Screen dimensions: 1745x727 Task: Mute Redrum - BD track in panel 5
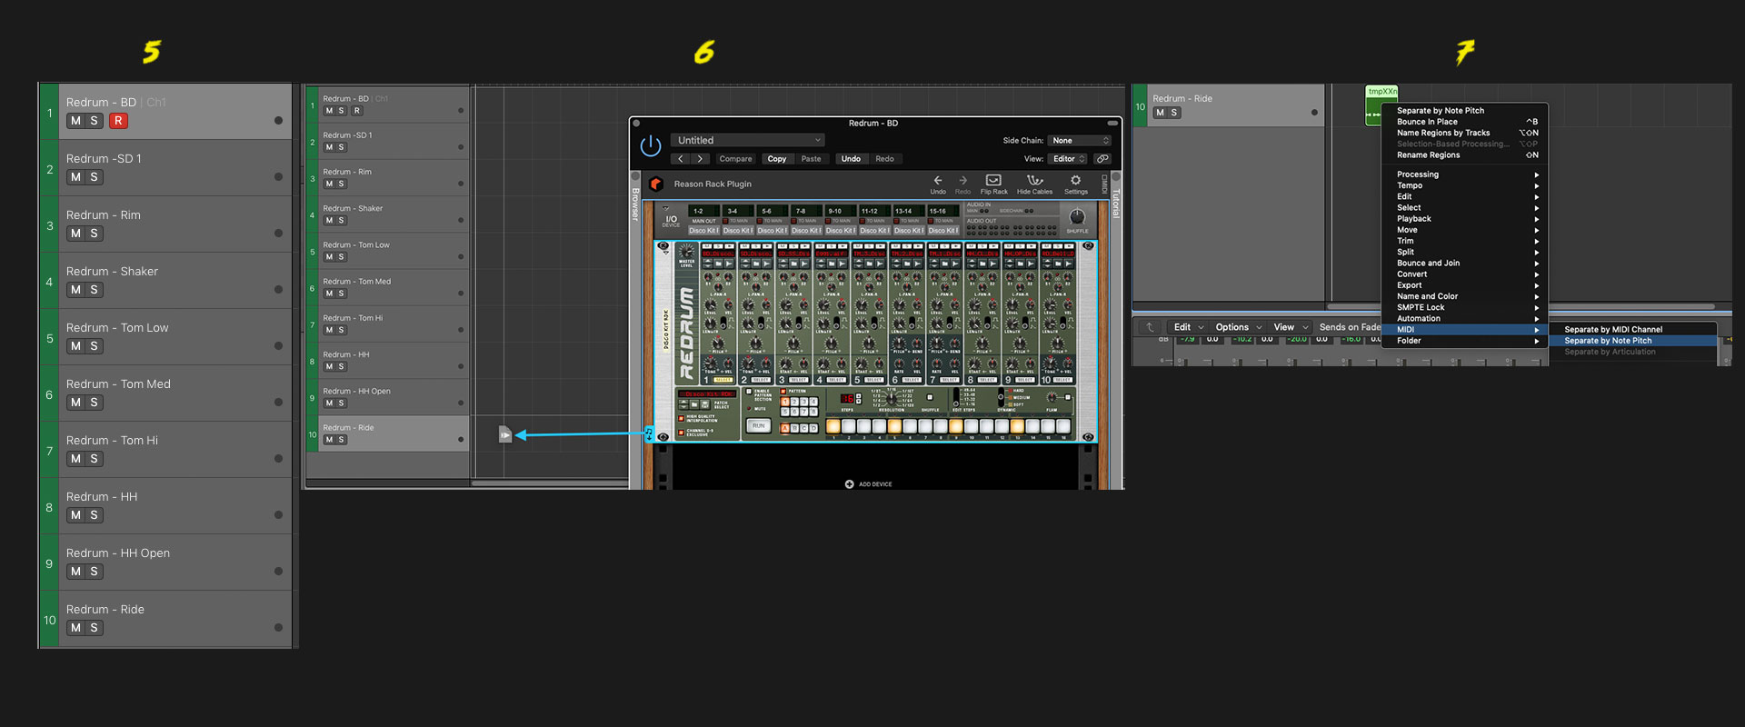coord(75,121)
